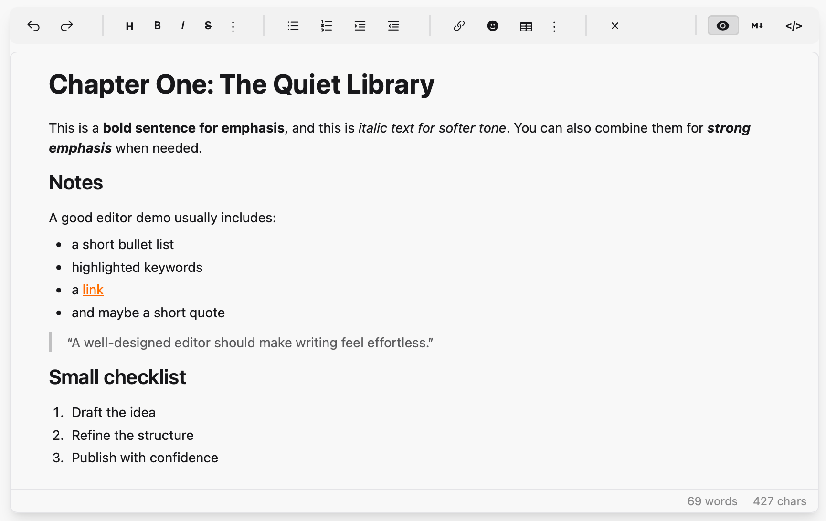Screen dimensions: 826x521
Task: Open more insert options menu
Action: pyautogui.click(x=554, y=26)
